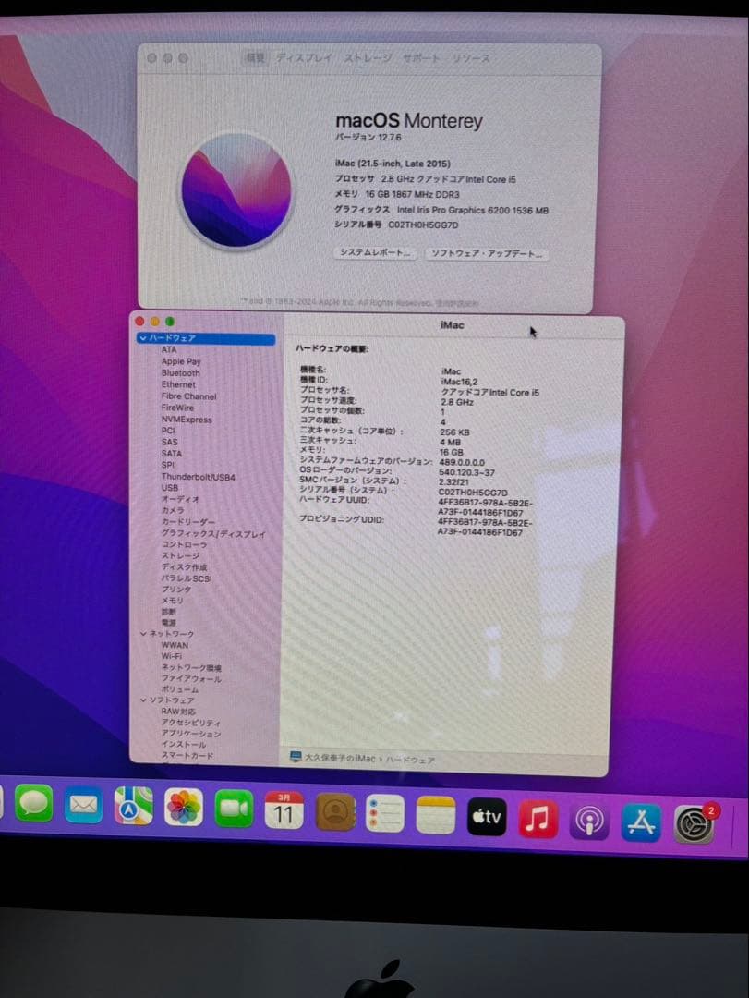The width and height of the screenshot is (749, 998).
Task: Select Apple Pay in the sidebar
Action: tap(181, 361)
